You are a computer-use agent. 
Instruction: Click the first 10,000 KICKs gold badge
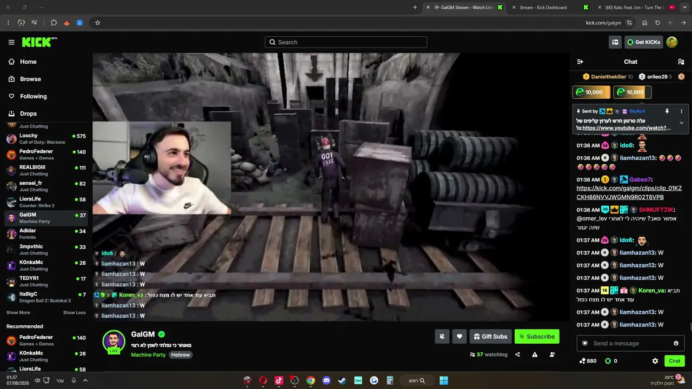pos(591,92)
